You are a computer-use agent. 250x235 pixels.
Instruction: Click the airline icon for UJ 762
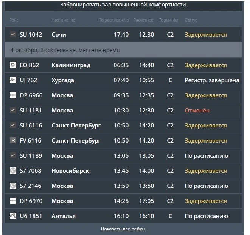13,80
